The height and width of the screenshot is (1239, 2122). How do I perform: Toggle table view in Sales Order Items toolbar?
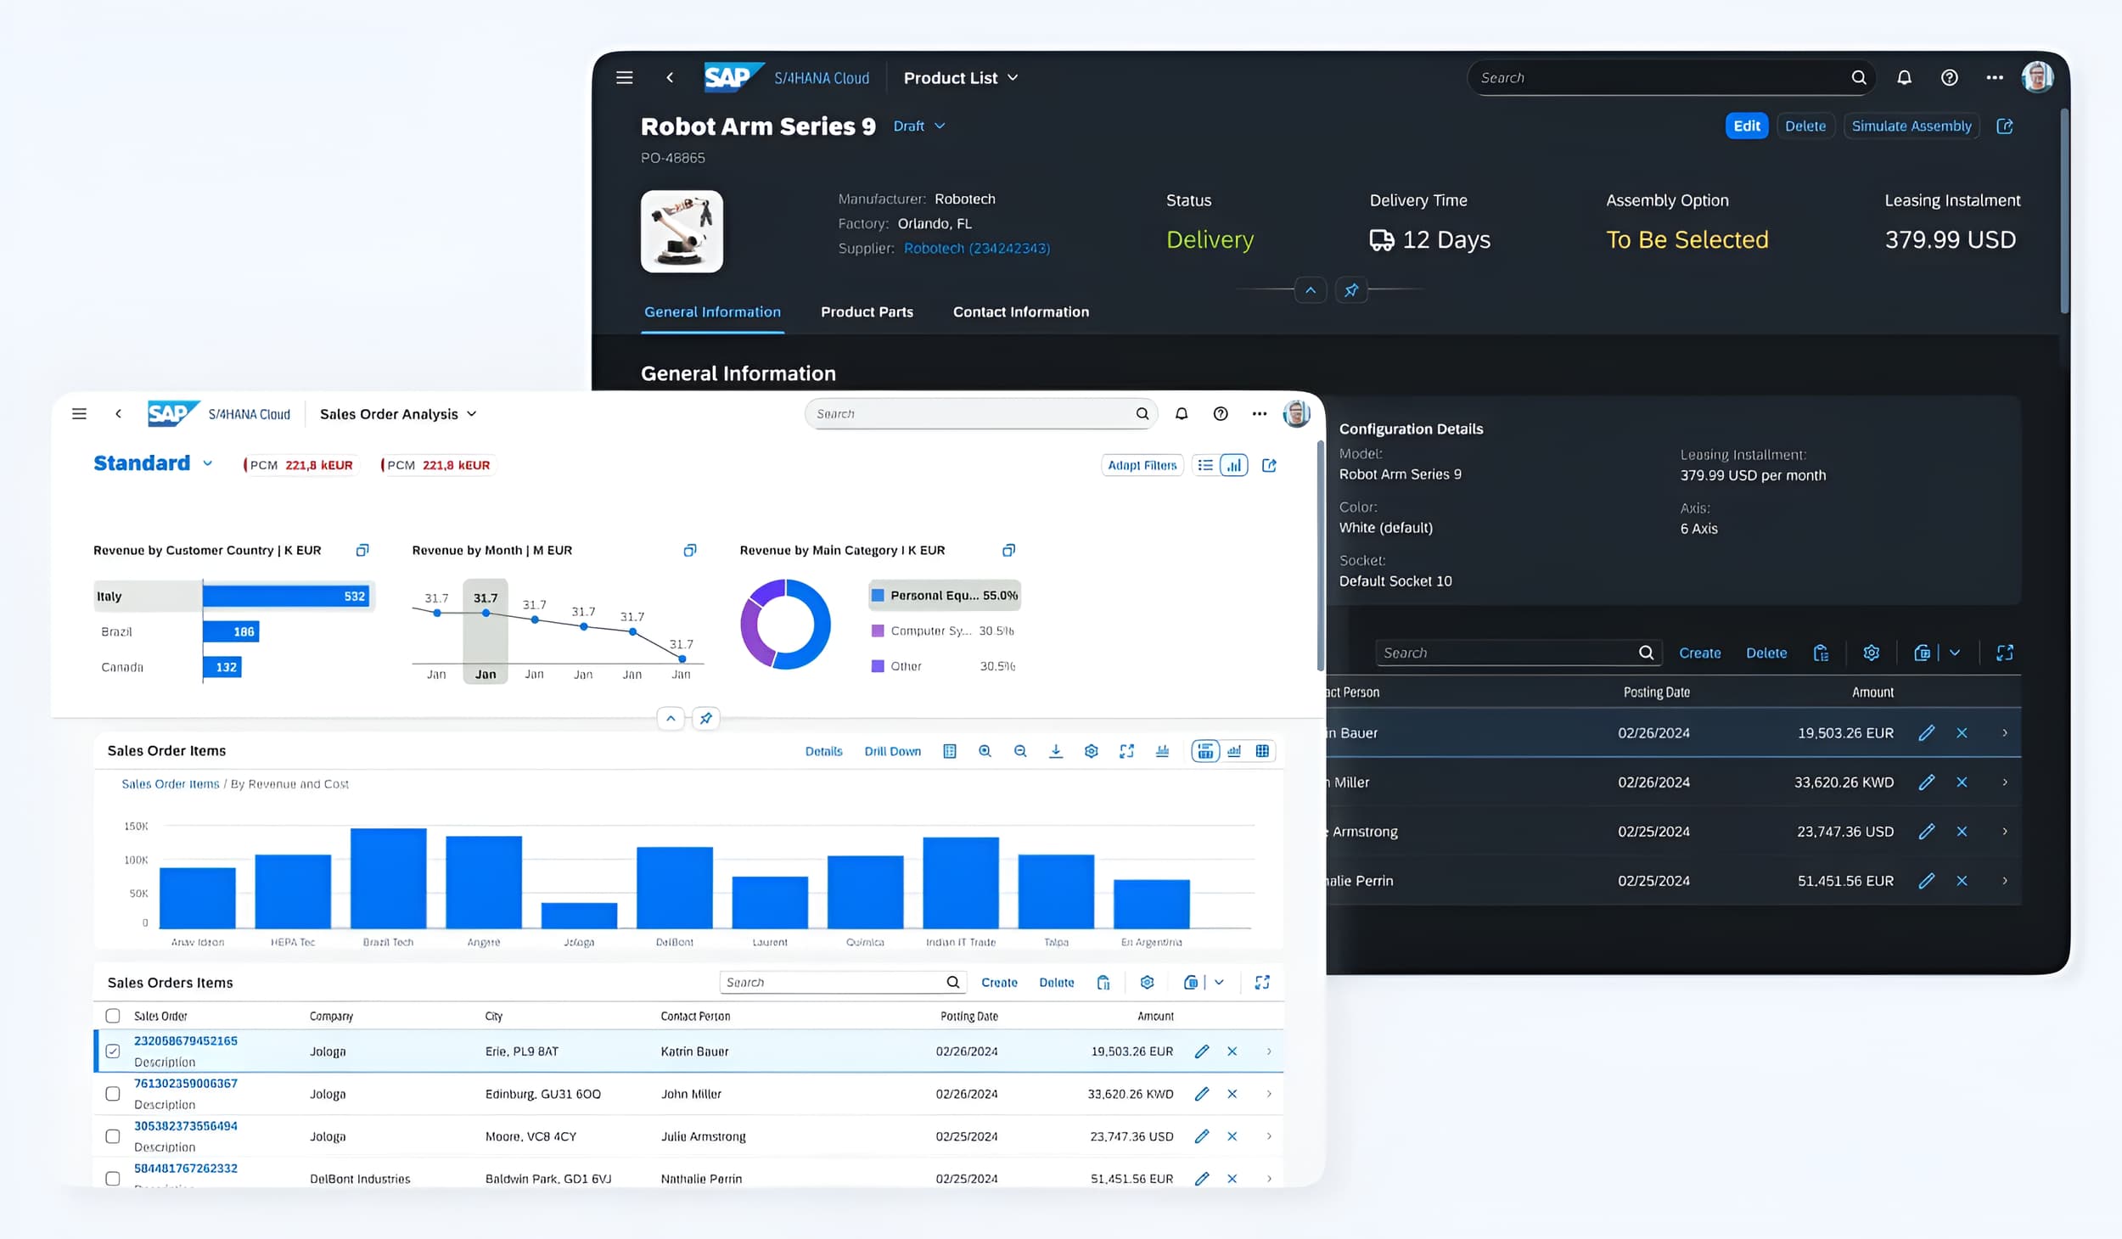[x=1262, y=751]
